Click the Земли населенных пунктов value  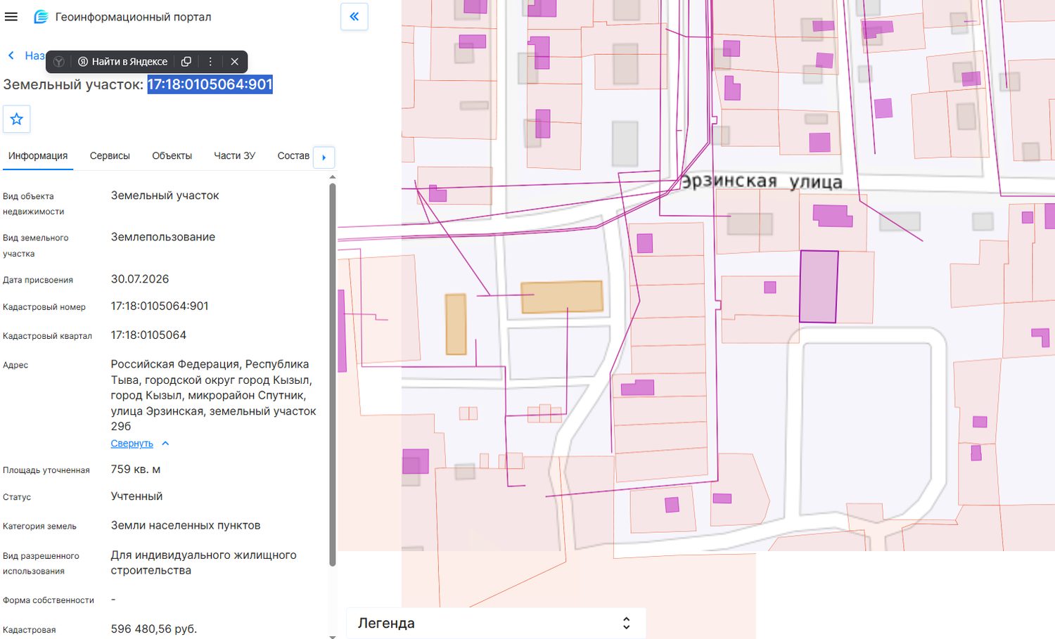[x=186, y=526]
